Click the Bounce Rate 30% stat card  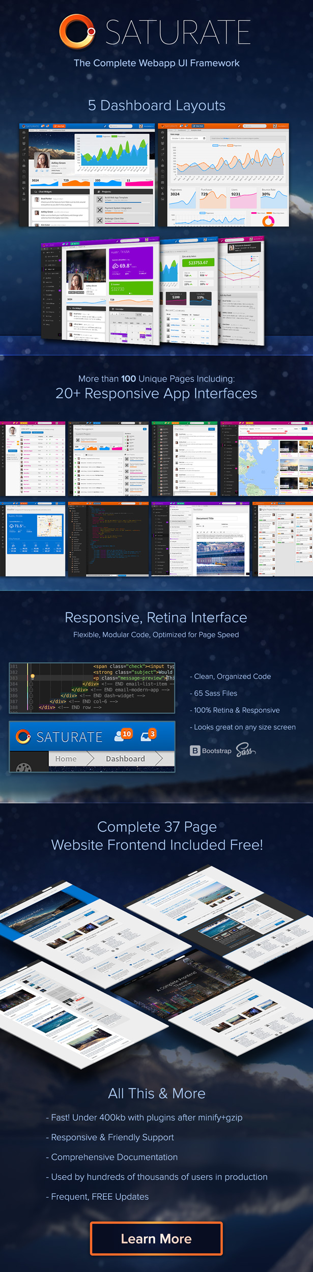click(274, 198)
